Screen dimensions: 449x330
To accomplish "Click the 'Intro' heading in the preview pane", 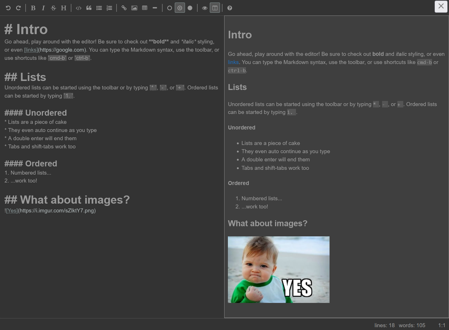I will (240, 35).
